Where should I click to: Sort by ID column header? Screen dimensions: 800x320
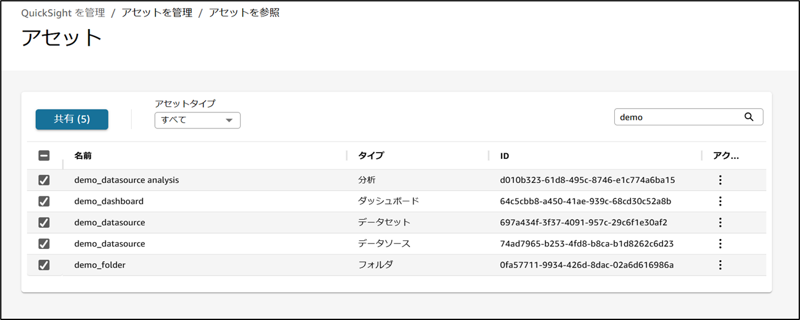pos(505,156)
